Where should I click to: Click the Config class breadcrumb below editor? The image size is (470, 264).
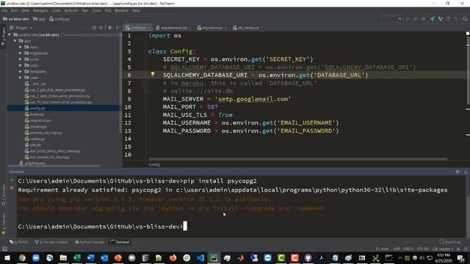point(153,164)
